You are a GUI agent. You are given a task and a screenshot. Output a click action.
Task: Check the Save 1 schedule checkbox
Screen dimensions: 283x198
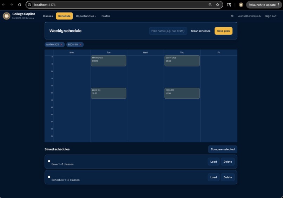(x=49, y=161)
